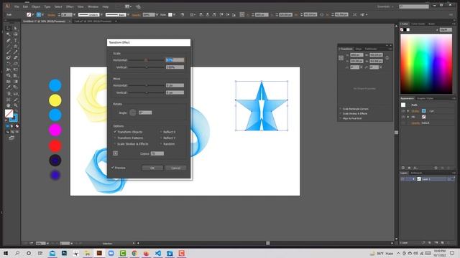
Task: Click the blue Stroke swatch in the toolbox
Action: [x=14, y=118]
